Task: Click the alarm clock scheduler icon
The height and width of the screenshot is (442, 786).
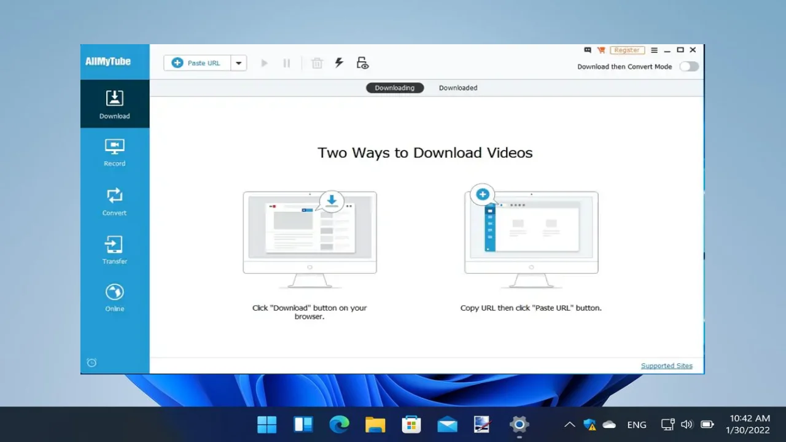Action: (x=91, y=362)
